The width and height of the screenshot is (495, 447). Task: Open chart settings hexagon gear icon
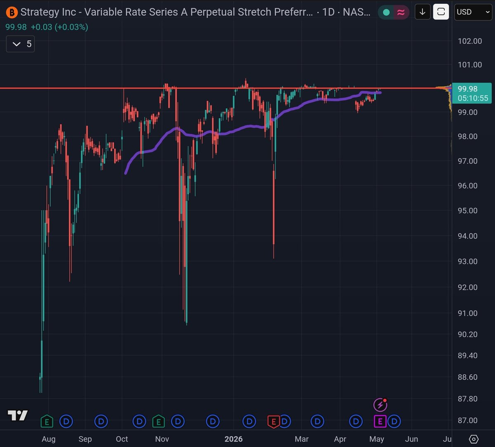tap(474, 439)
